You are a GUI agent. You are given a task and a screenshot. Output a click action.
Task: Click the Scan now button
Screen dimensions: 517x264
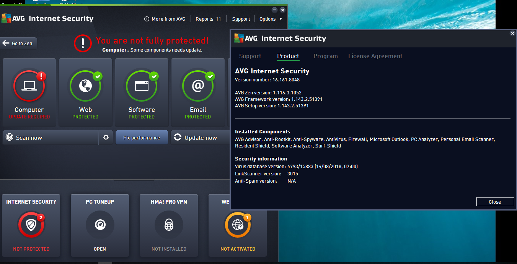pyautogui.click(x=50, y=138)
